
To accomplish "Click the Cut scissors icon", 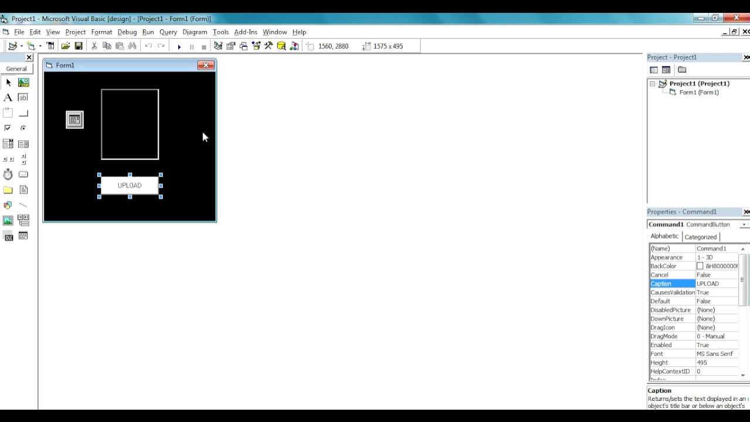I will coord(94,46).
